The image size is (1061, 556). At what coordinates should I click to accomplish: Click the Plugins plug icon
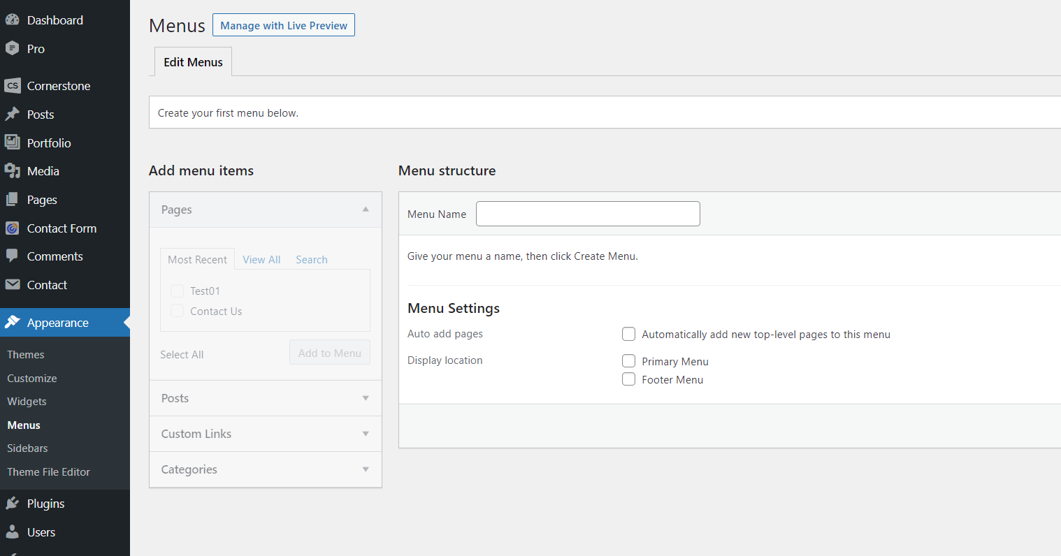pyautogui.click(x=13, y=504)
